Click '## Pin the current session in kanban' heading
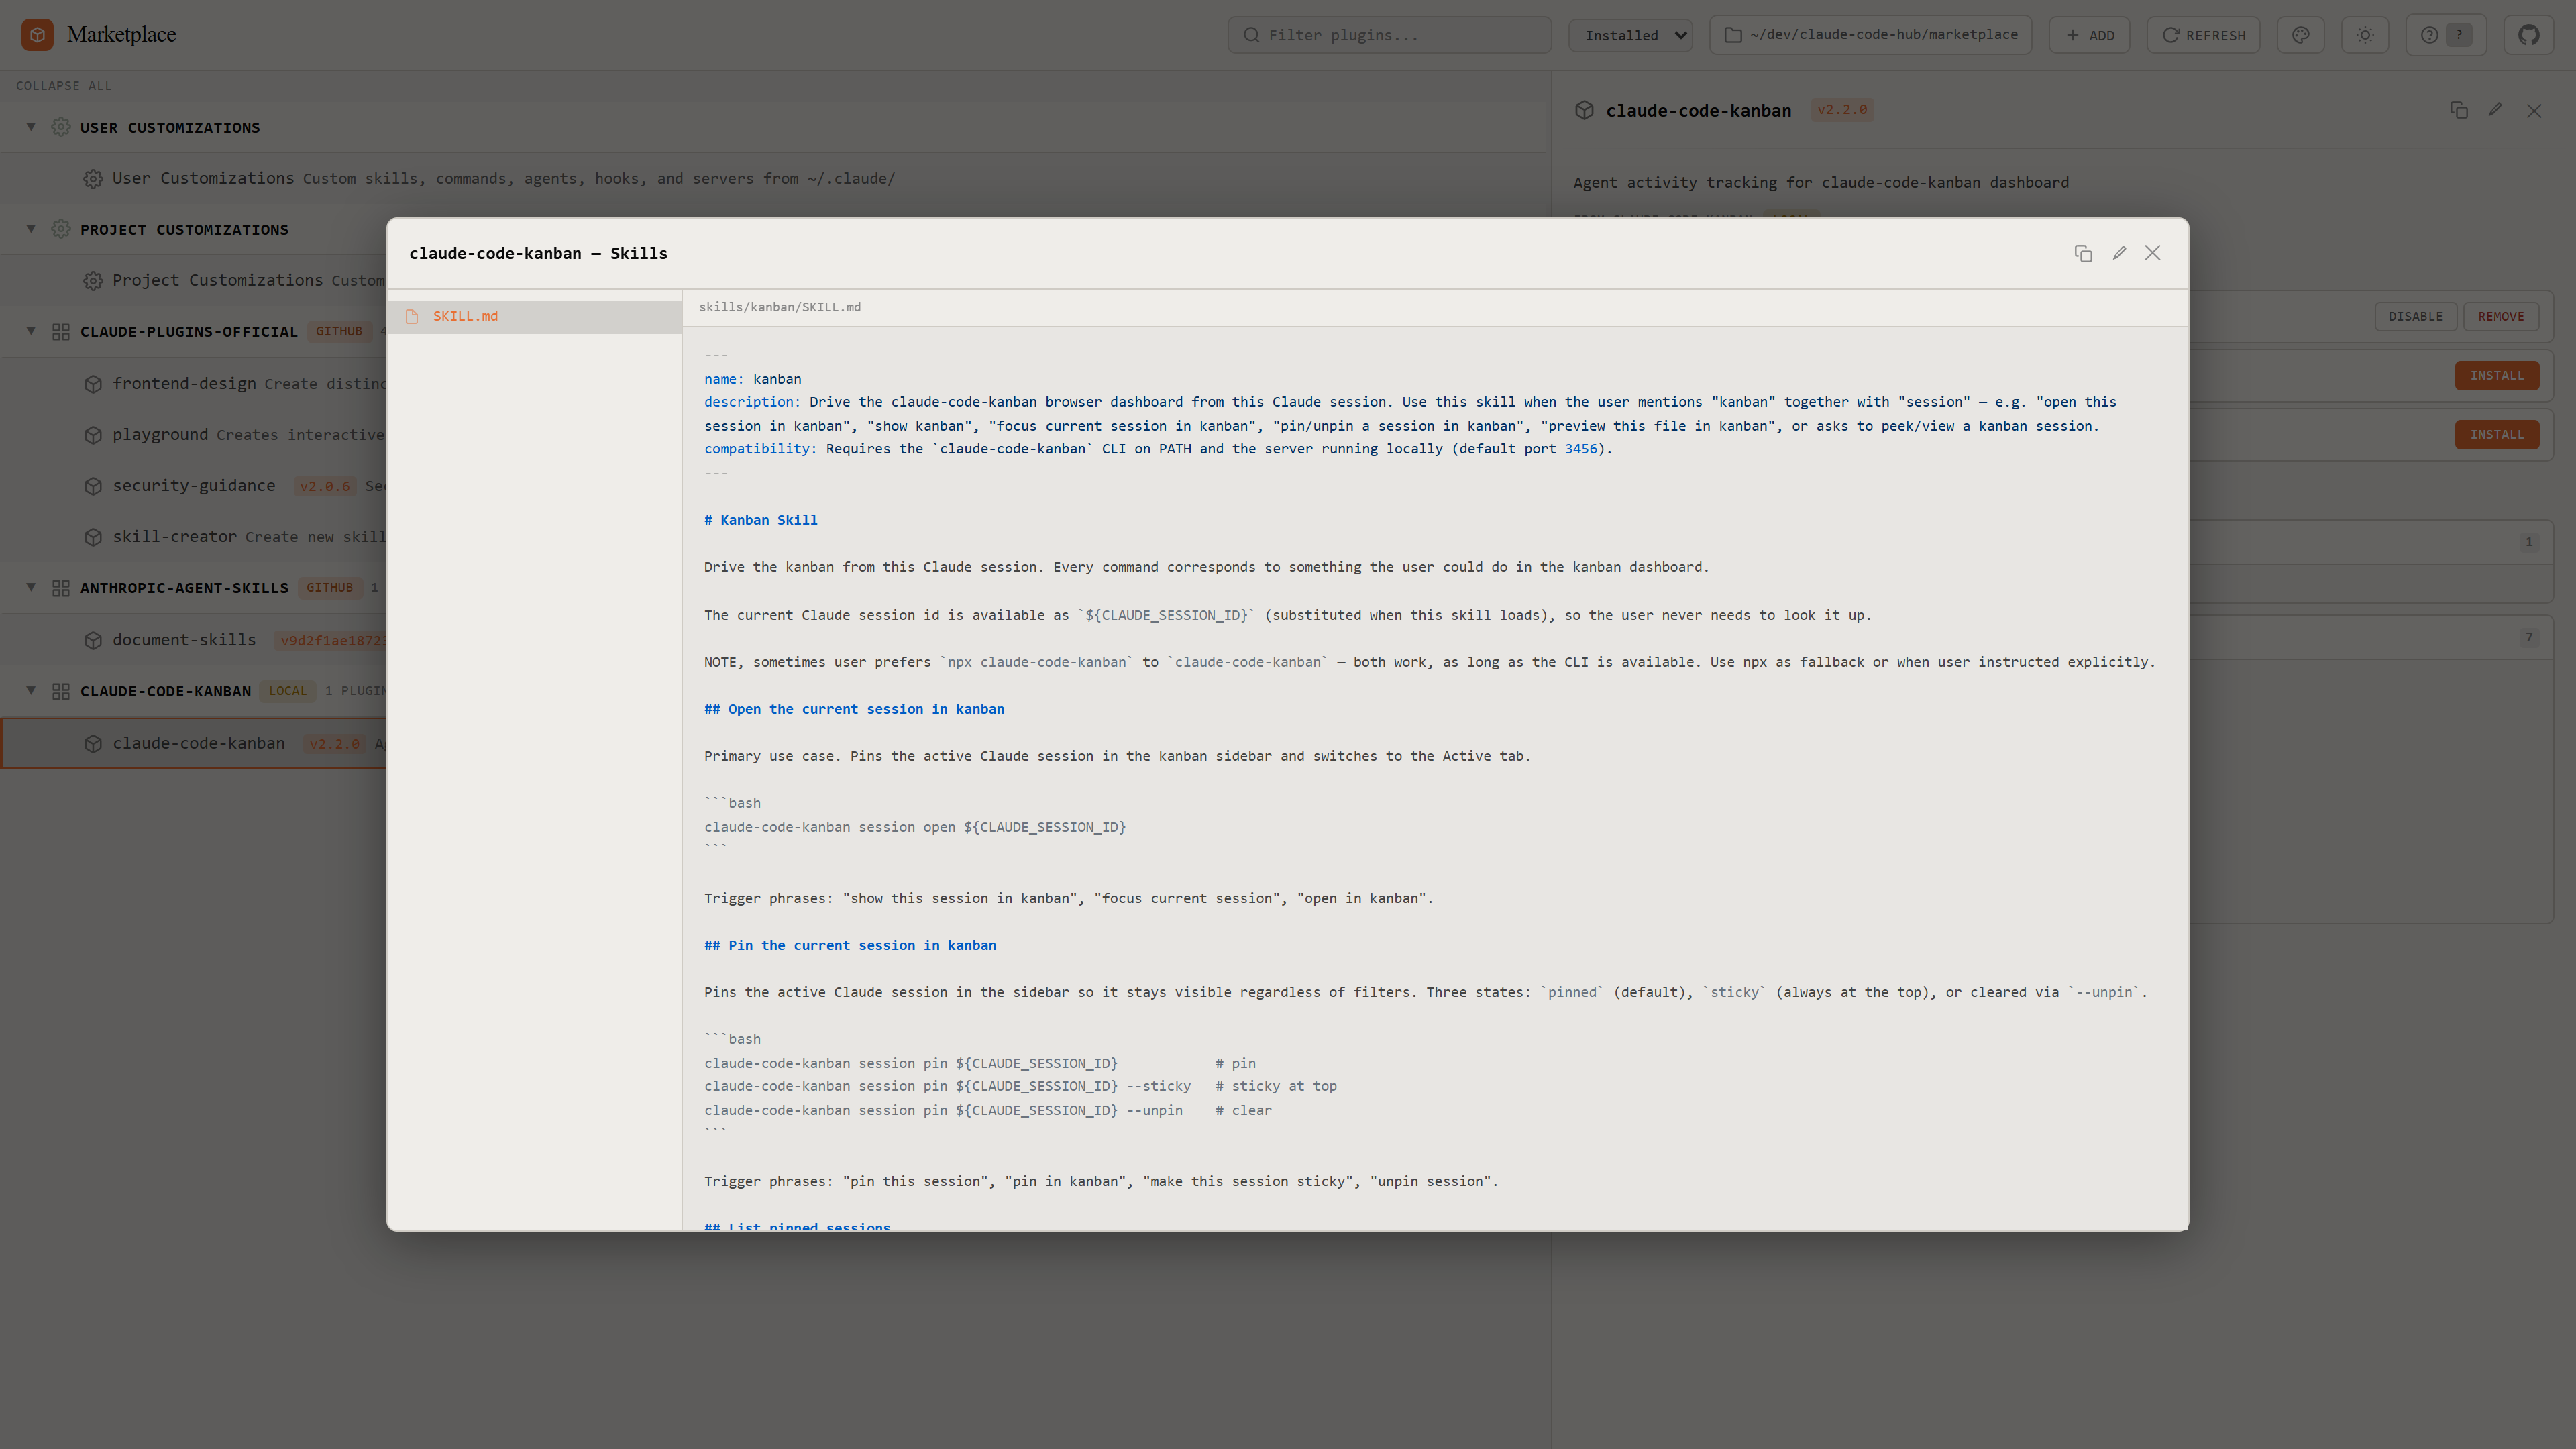Image resolution: width=2576 pixels, height=1449 pixels. [x=850, y=945]
